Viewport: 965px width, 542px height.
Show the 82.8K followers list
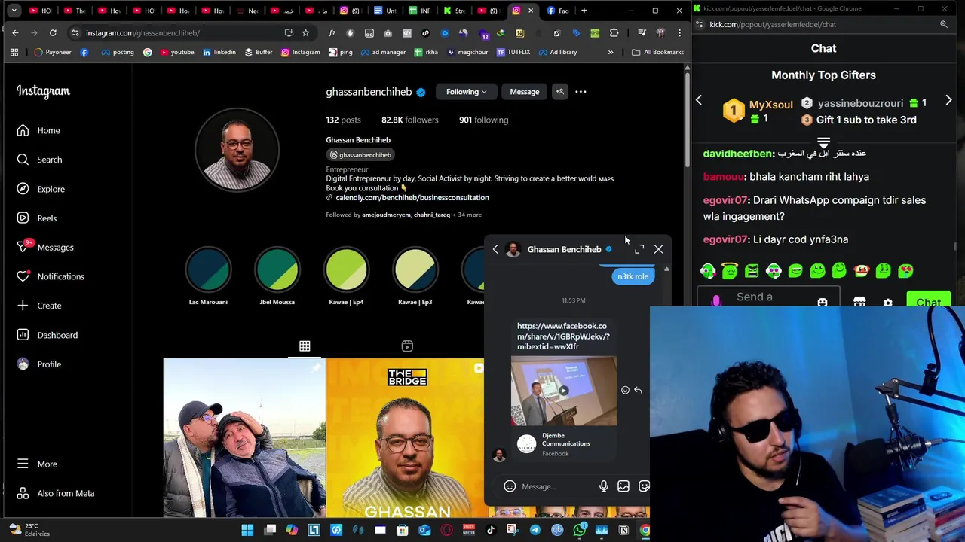point(409,120)
